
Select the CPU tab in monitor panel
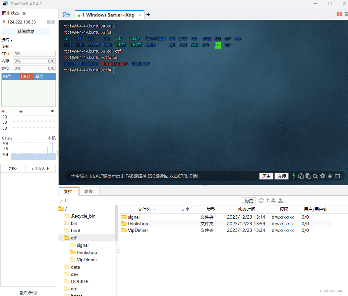click(26, 76)
